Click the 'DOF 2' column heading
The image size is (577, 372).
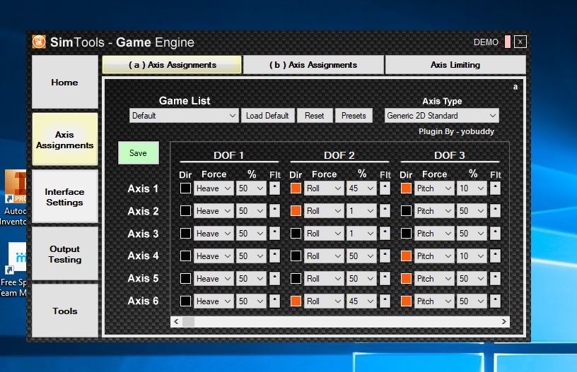339,155
